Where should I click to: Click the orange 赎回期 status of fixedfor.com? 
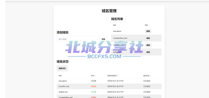point(93,86)
